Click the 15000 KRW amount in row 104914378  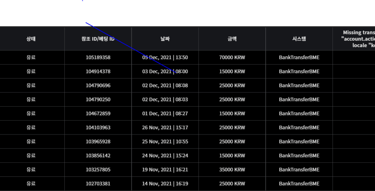pos(232,71)
